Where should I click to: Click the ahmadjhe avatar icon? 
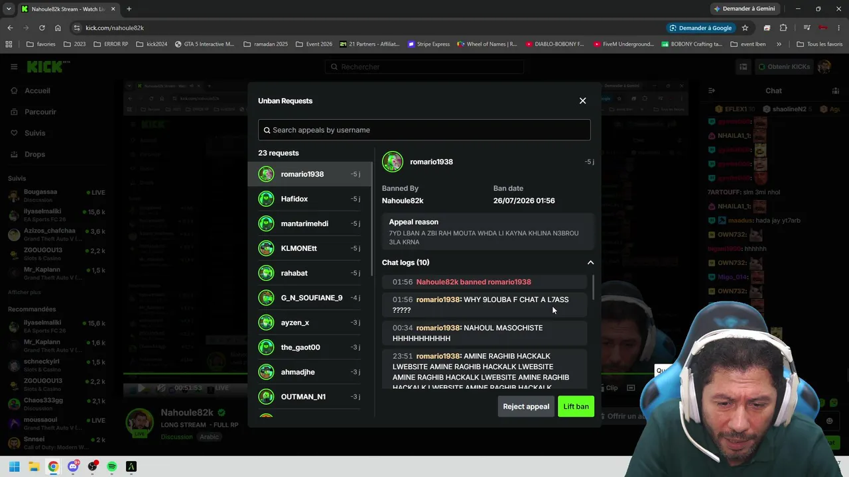coord(266,372)
